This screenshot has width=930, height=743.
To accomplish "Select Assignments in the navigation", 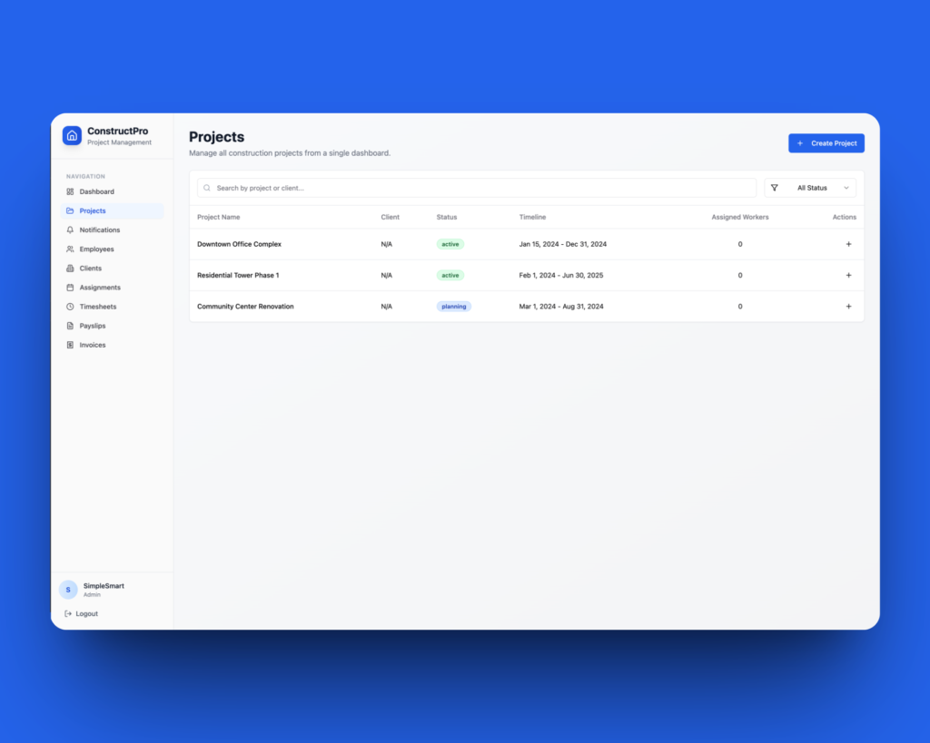I will point(100,288).
